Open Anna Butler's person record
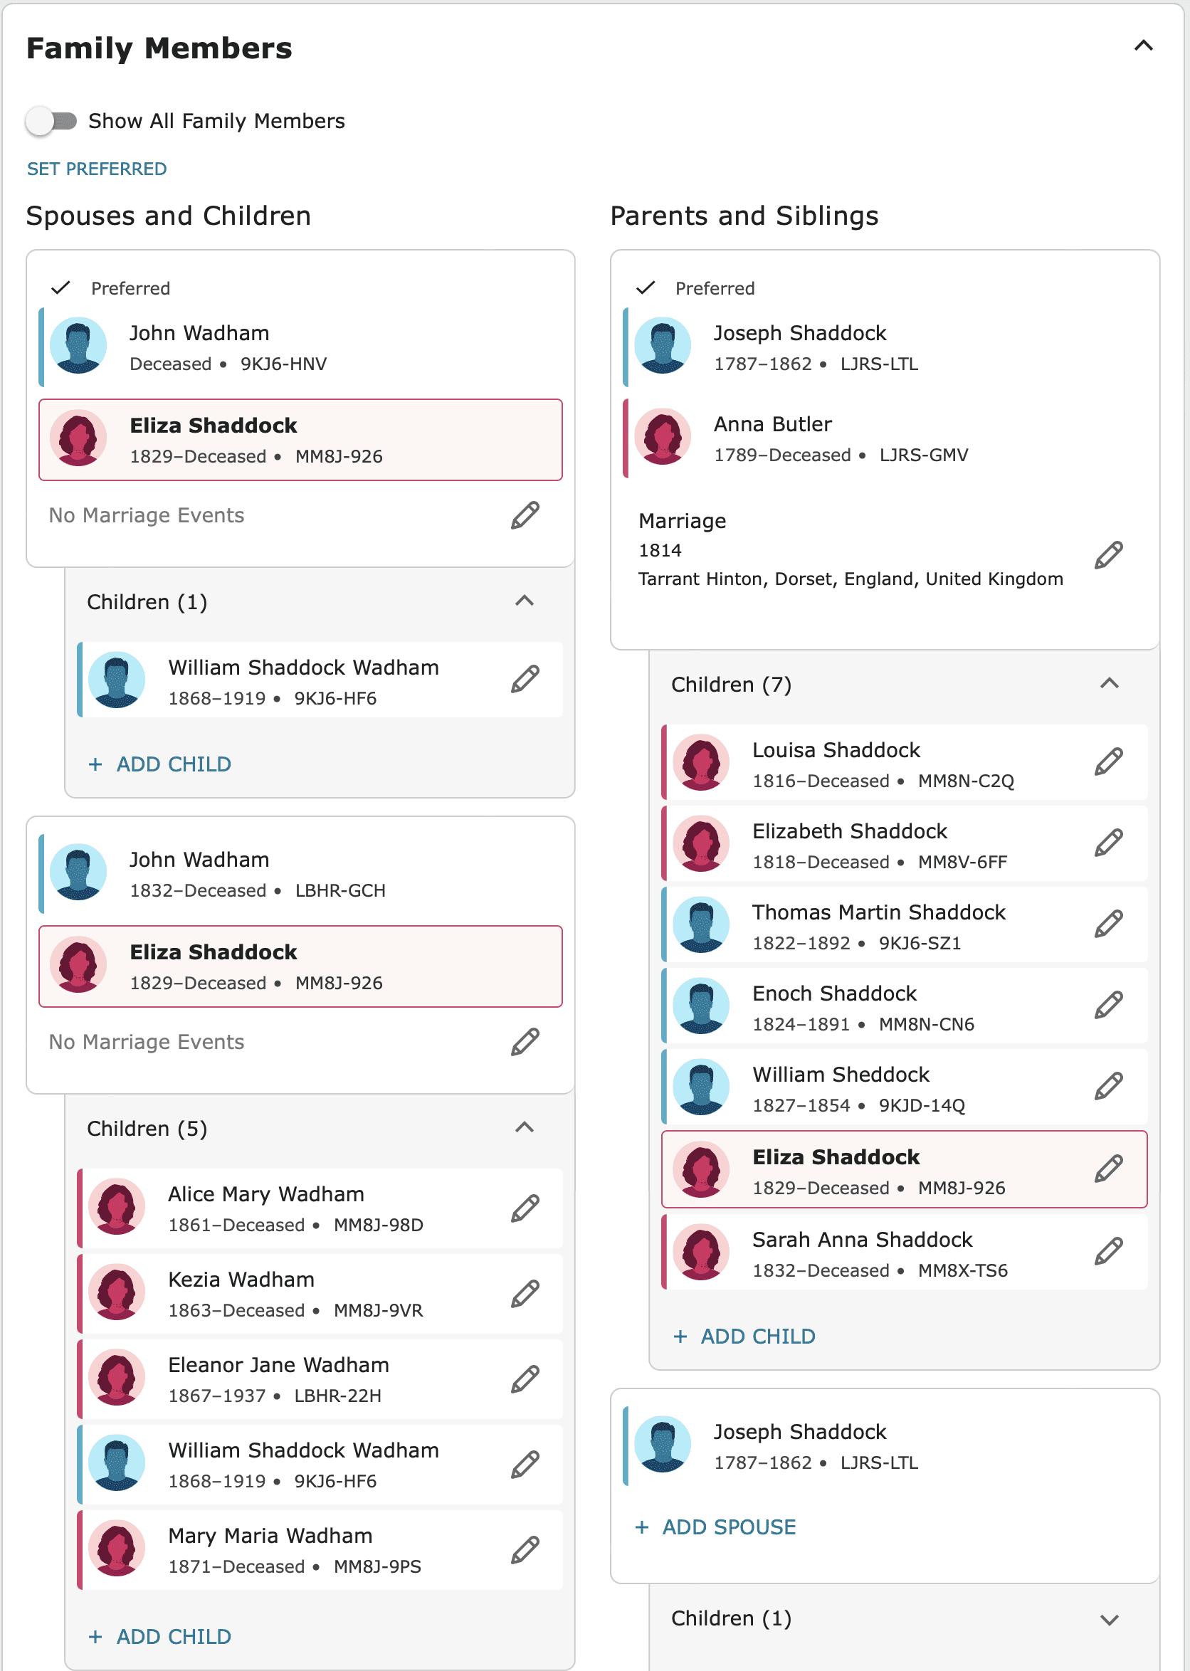The image size is (1190, 1671). coord(772,424)
